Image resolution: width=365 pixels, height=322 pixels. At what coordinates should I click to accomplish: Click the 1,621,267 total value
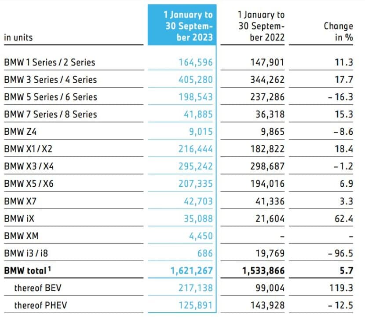tap(191, 271)
